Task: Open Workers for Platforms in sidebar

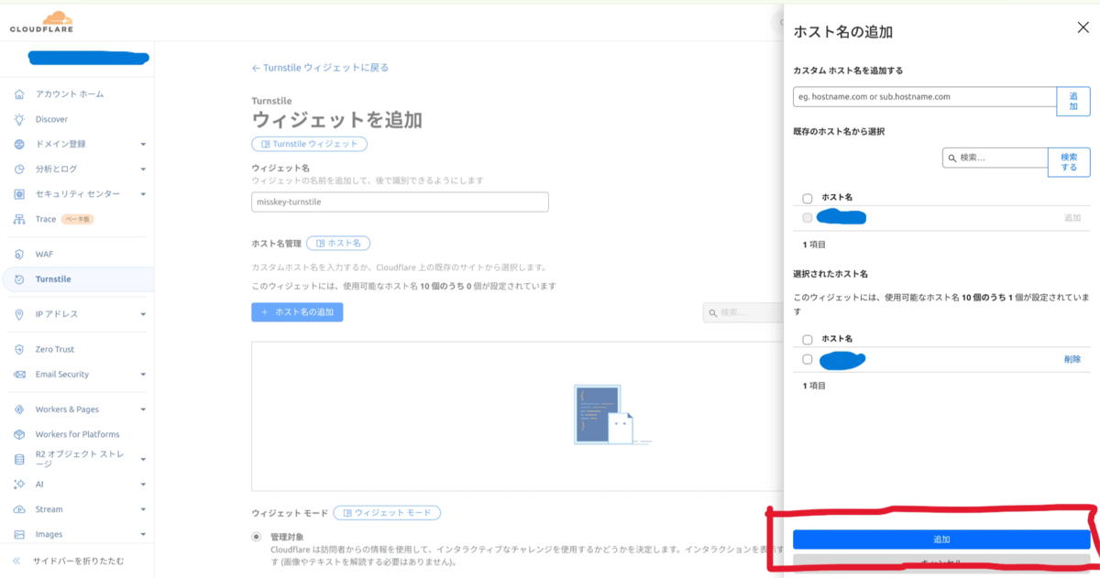Action: (78, 434)
